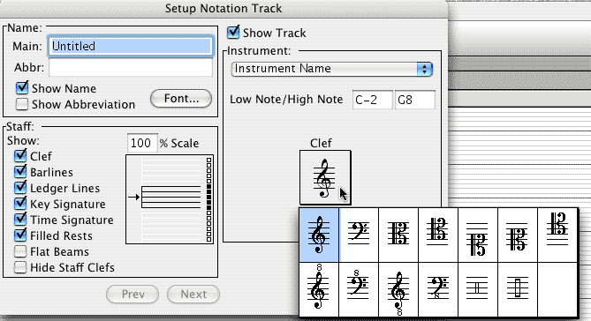Click the High Note field showing G8

pos(415,100)
